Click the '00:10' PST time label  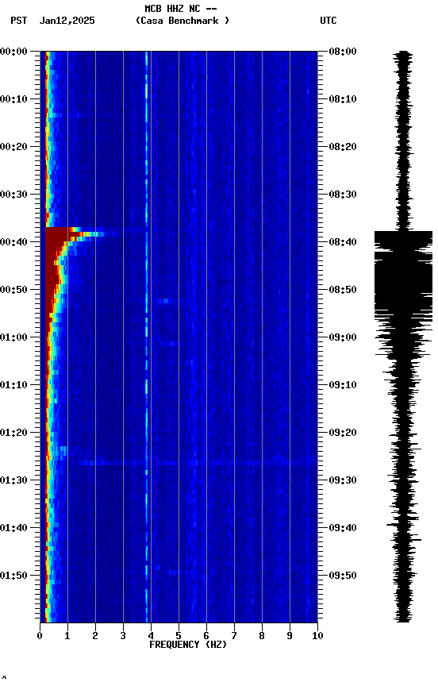pos(13,99)
